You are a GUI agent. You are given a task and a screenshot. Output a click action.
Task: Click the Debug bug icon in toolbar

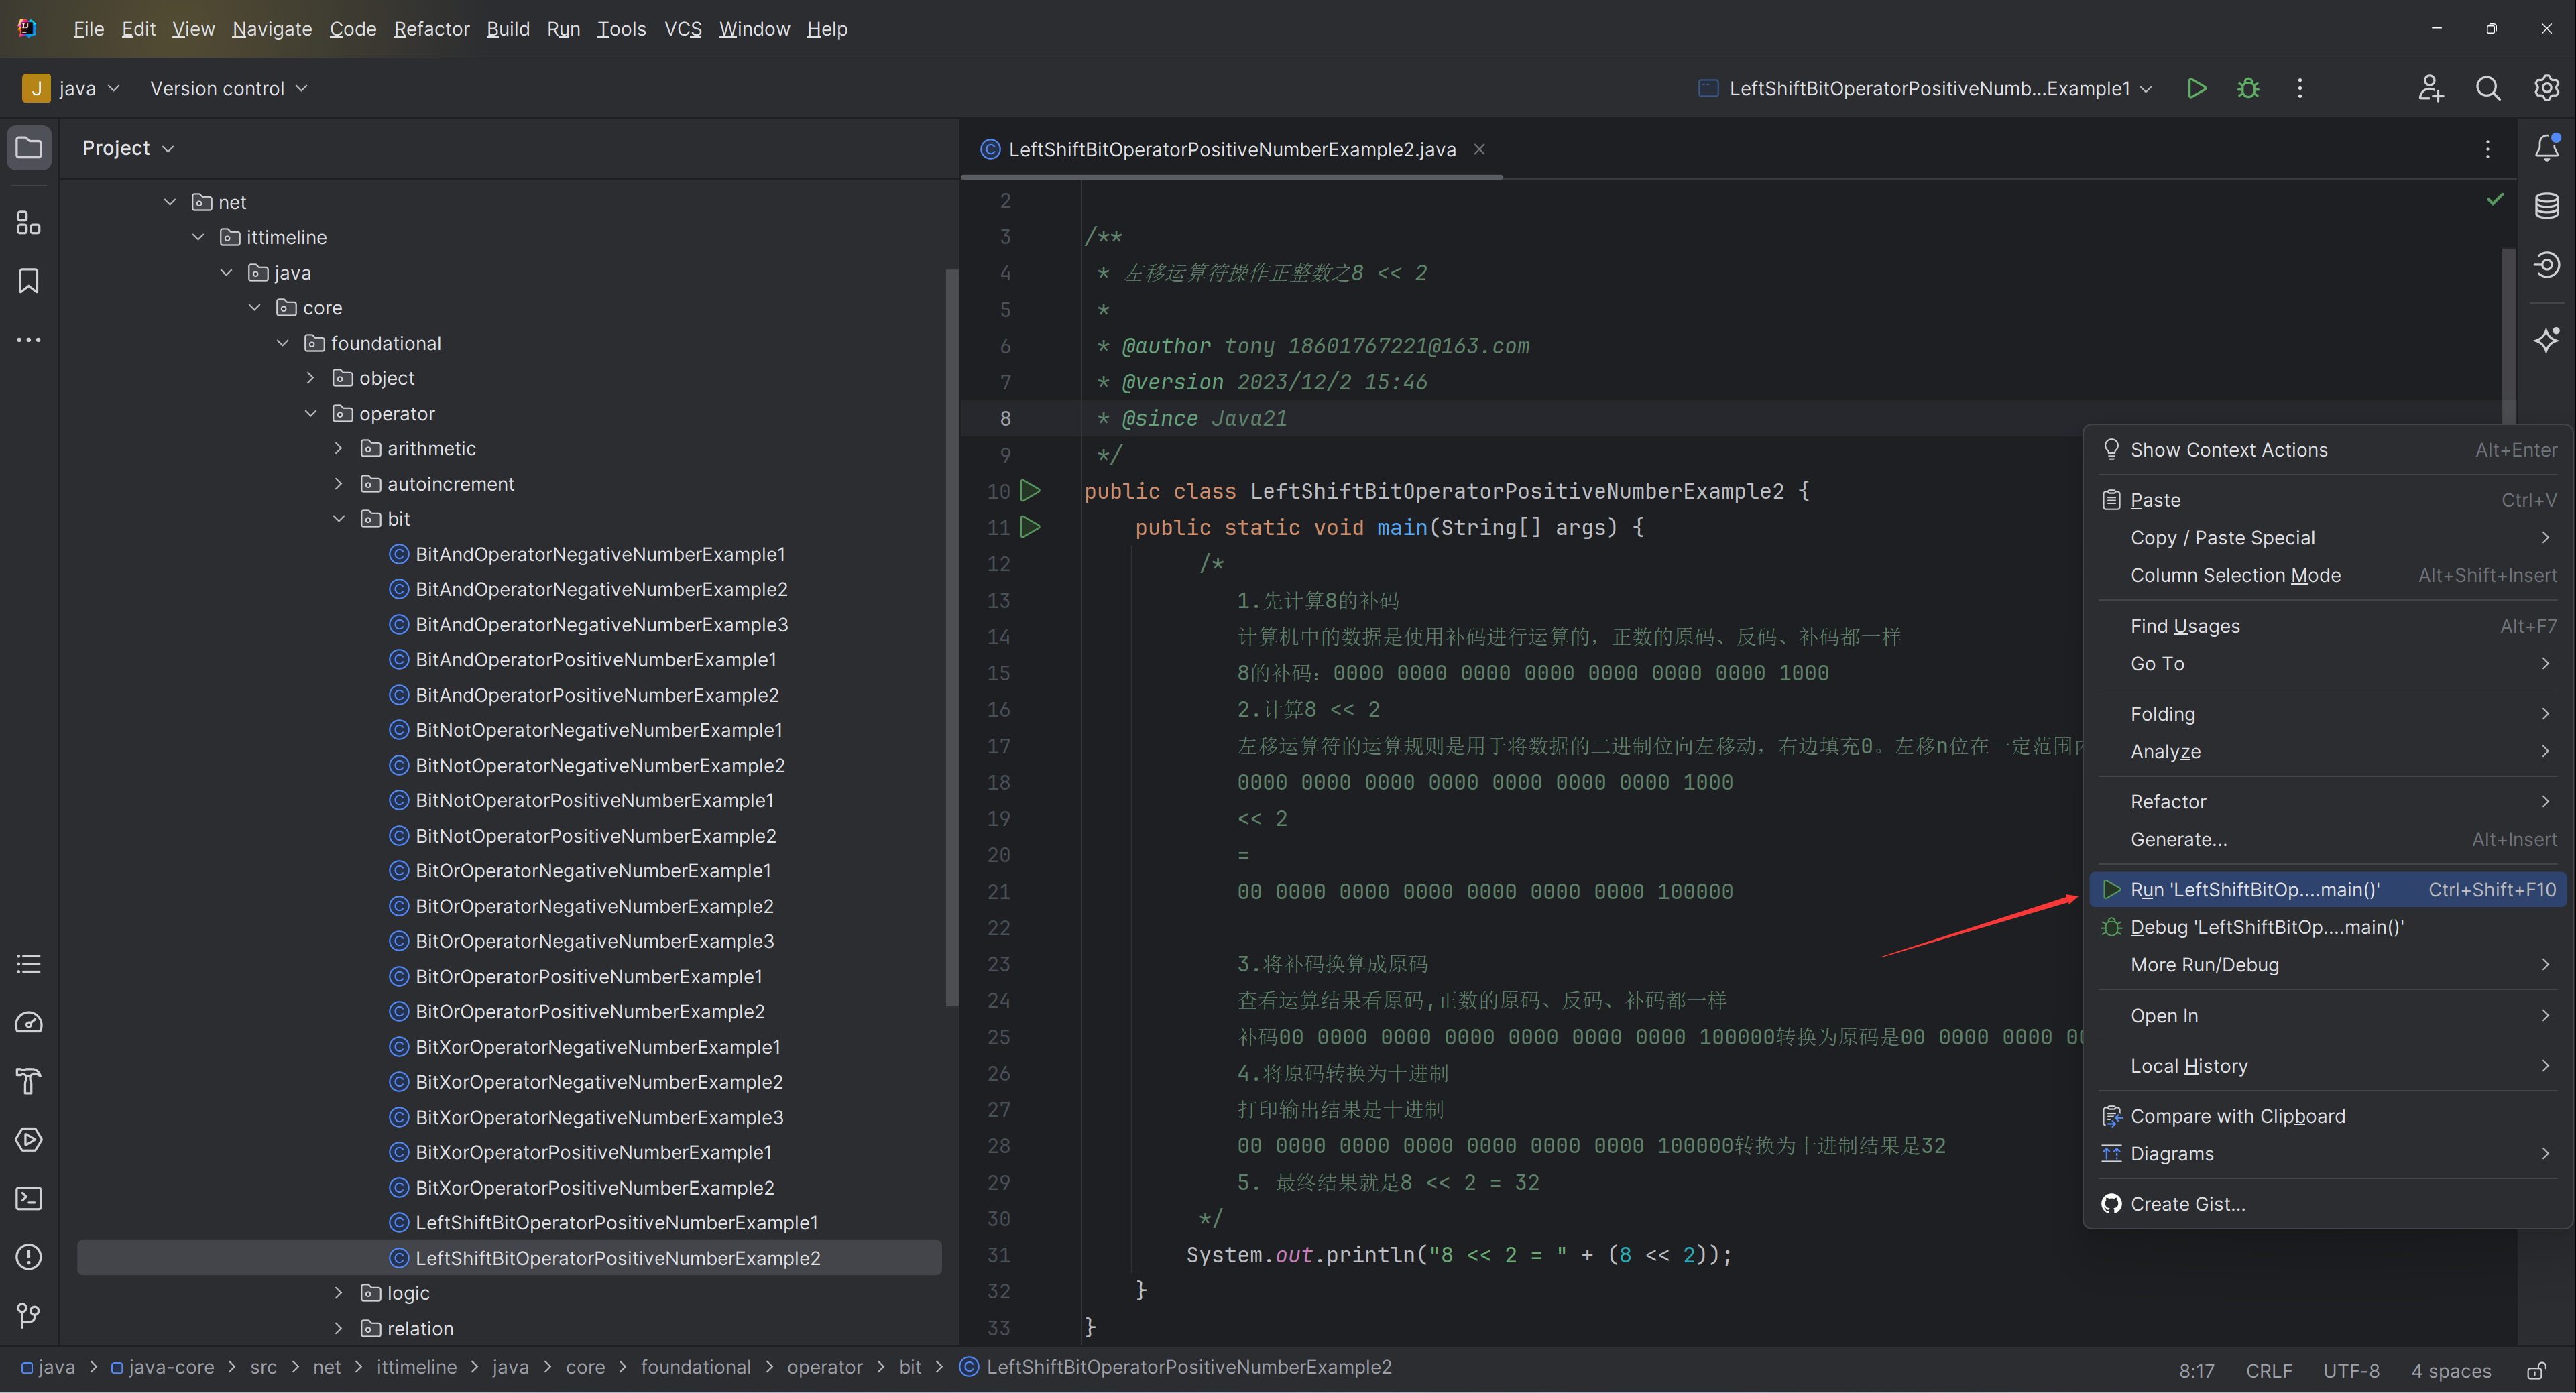coord(2248,88)
